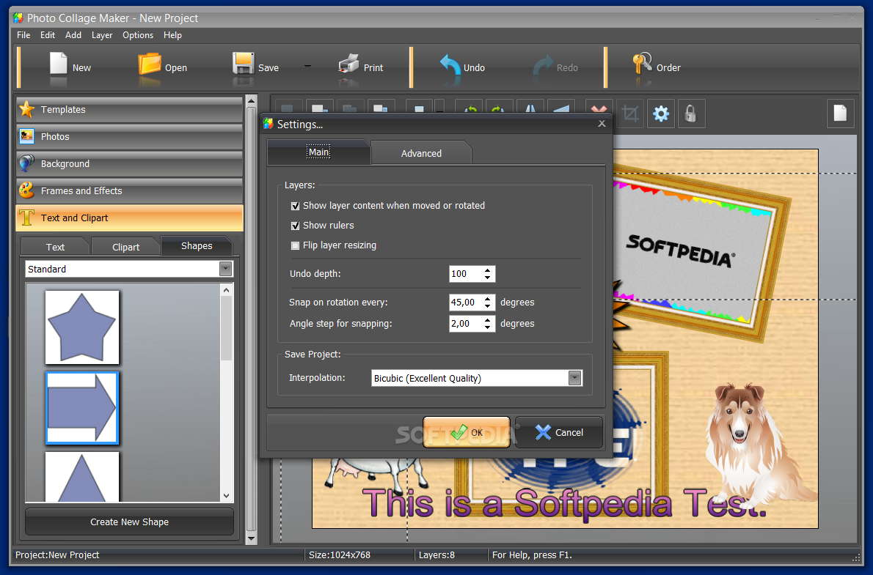This screenshot has height=575, width=873.
Task: Print the collage using printer icon
Action: pyautogui.click(x=348, y=64)
